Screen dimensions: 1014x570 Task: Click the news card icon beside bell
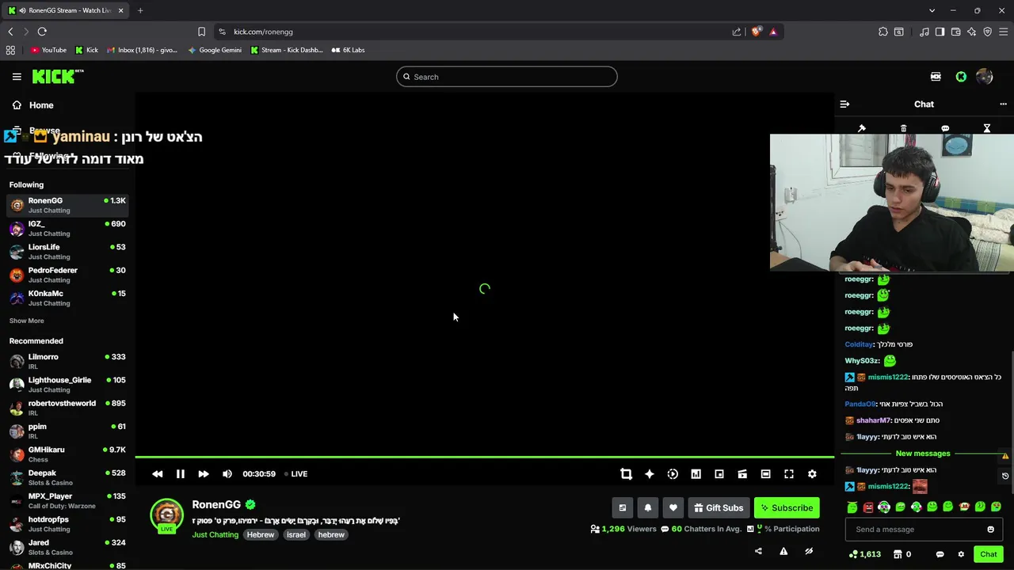[623, 507]
